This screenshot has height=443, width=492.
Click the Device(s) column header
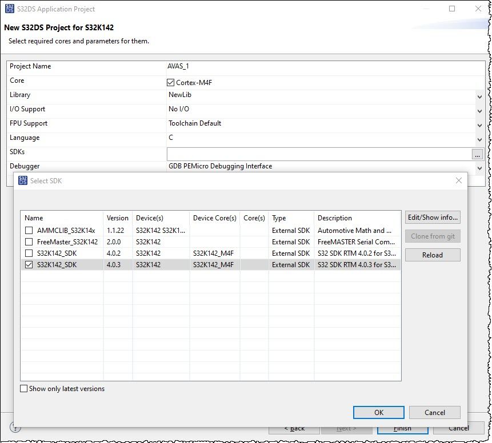(161, 218)
